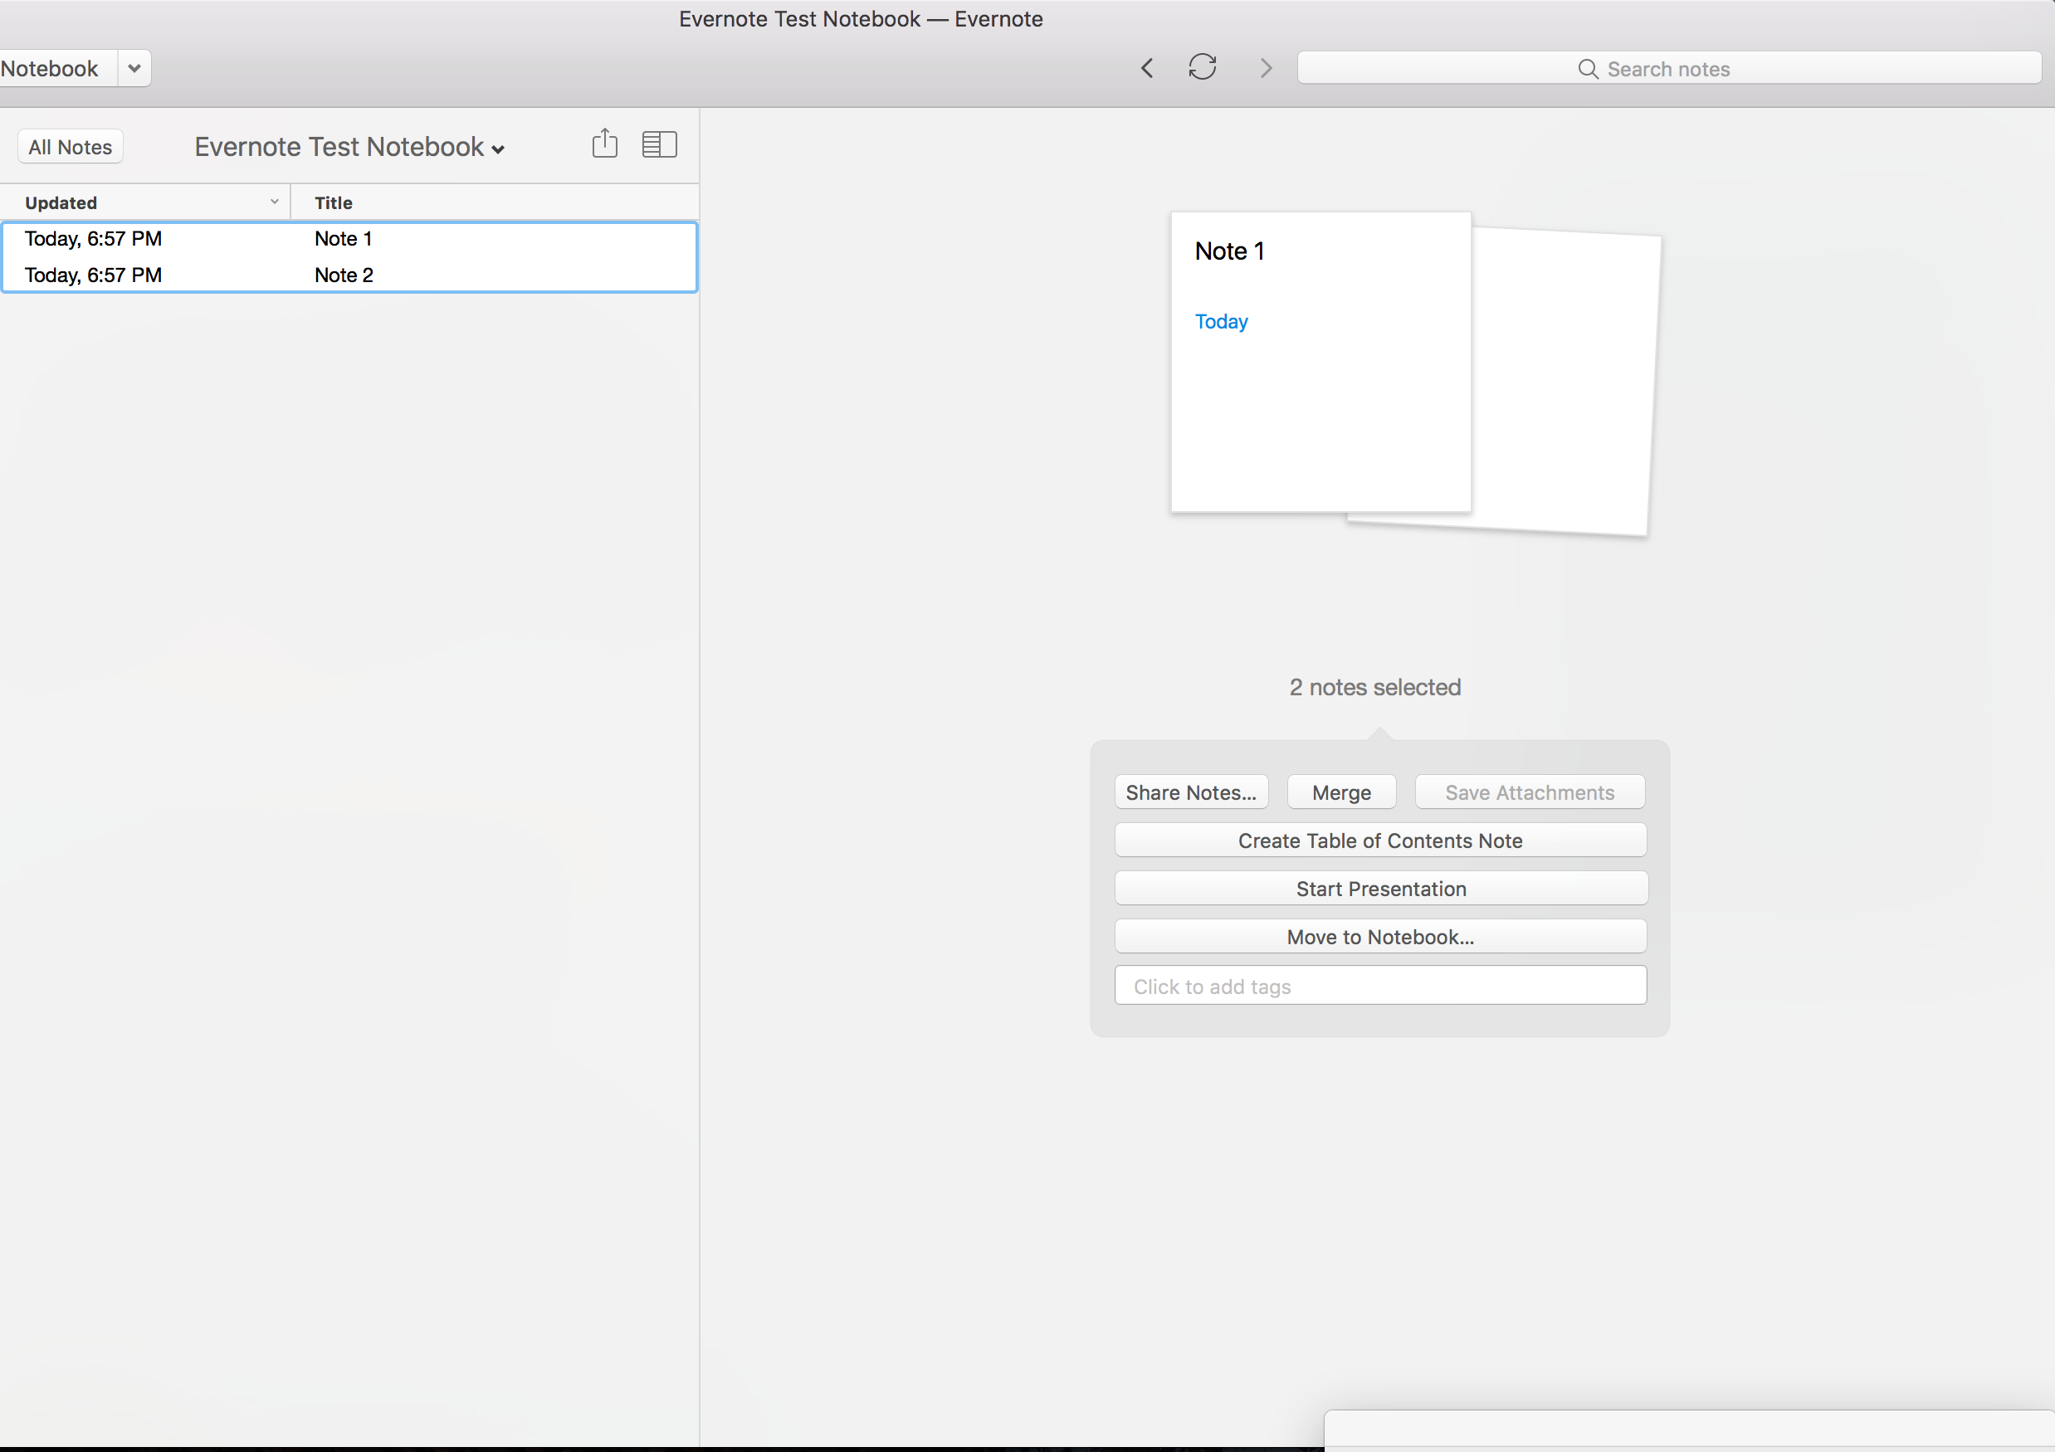
Task: Click the Search notes magnifier icon
Action: (1590, 67)
